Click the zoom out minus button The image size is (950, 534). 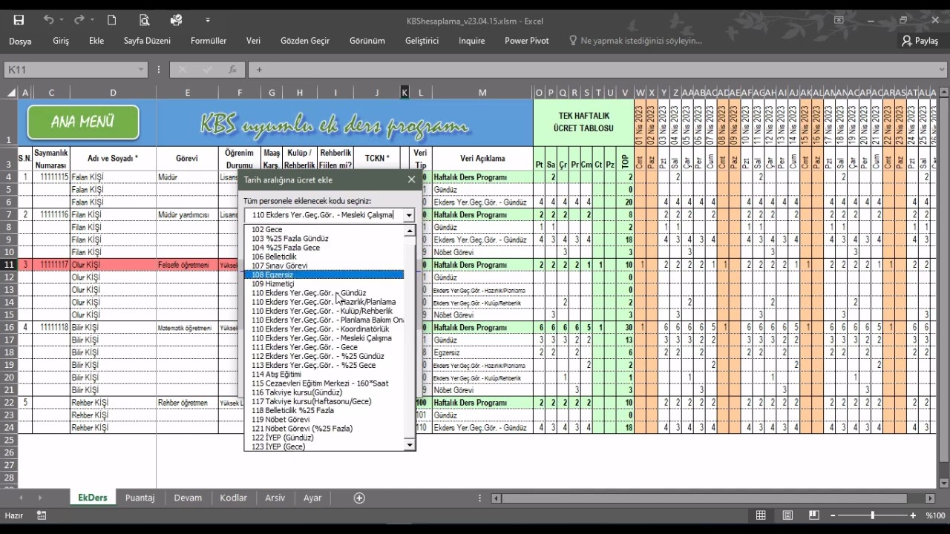832,515
